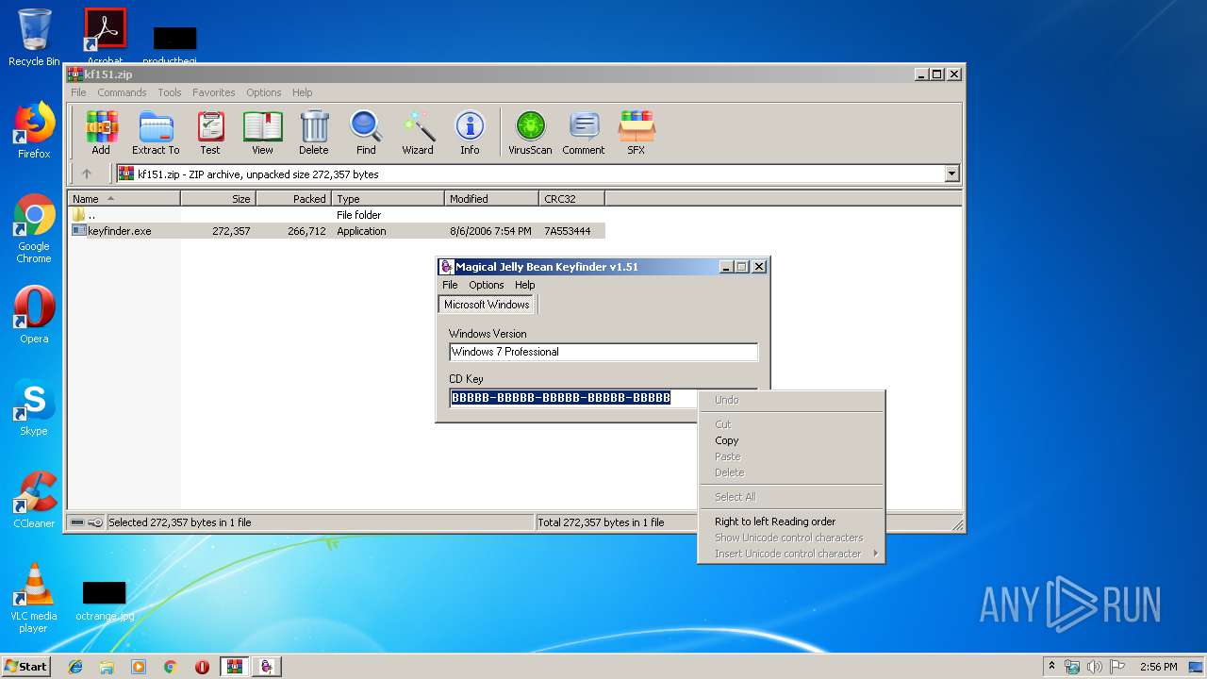Launch the Wizard tool
The image size is (1207, 679).
pyautogui.click(x=418, y=133)
